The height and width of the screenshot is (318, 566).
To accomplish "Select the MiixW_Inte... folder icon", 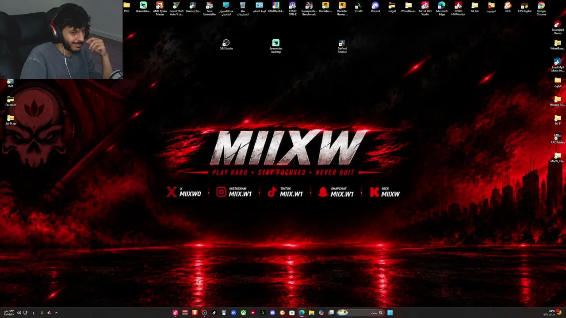I will tap(558, 158).
